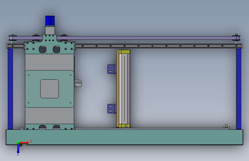Select the small gray bracket on the carriage's right side
Screen dimensions: 249x161
tap(78, 83)
